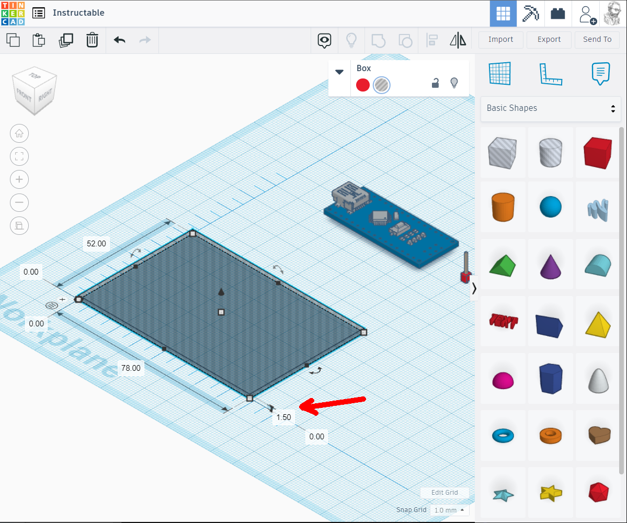The width and height of the screenshot is (627, 523).
Task: Toggle notes visibility eye icon
Action: point(324,40)
